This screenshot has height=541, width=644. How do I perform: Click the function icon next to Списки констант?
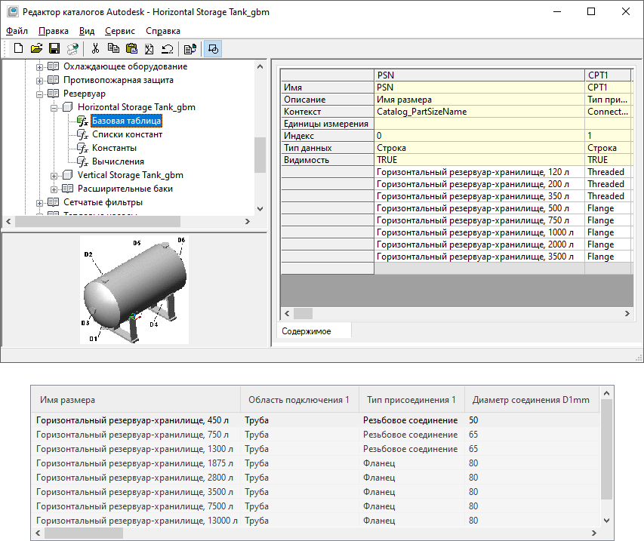pyautogui.click(x=82, y=134)
